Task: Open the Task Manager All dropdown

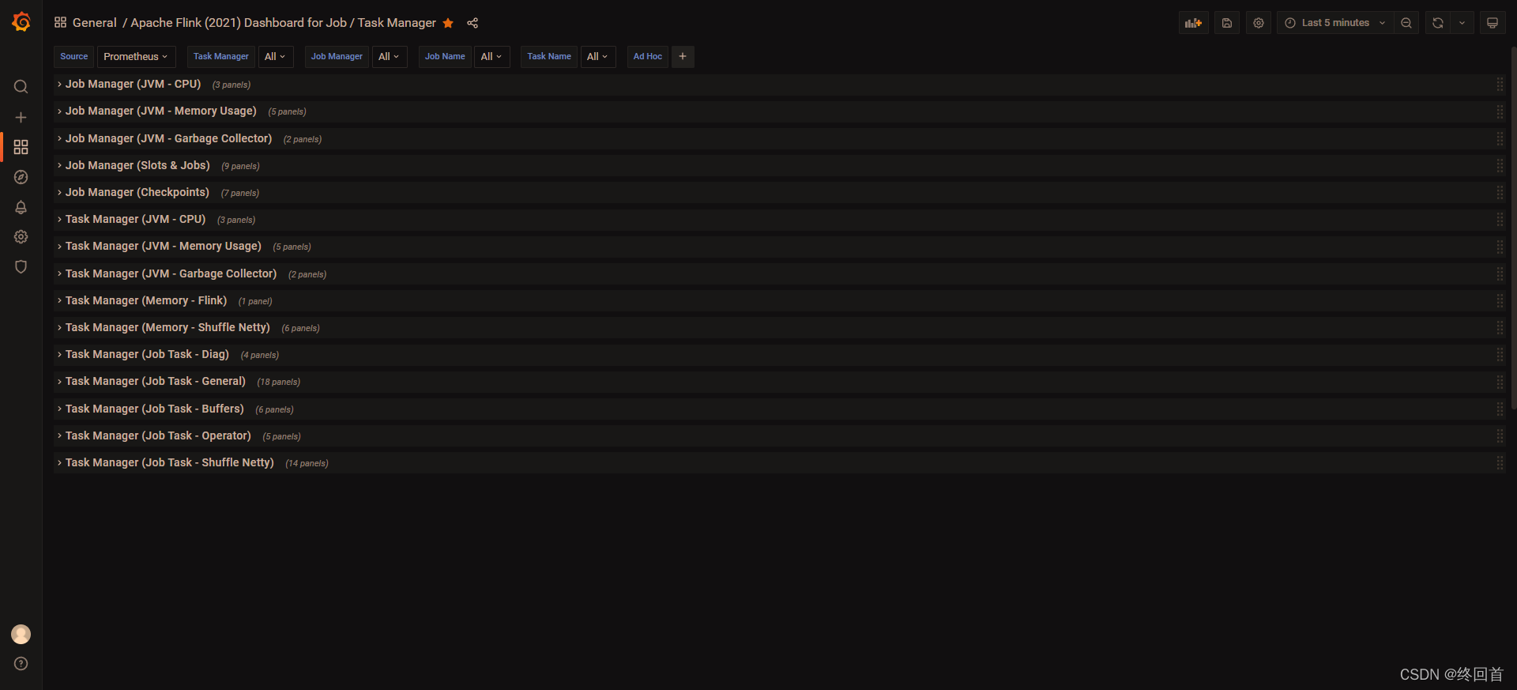Action: click(275, 57)
